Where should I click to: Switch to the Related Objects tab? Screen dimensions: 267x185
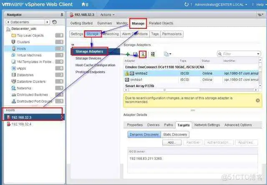[161, 23]
